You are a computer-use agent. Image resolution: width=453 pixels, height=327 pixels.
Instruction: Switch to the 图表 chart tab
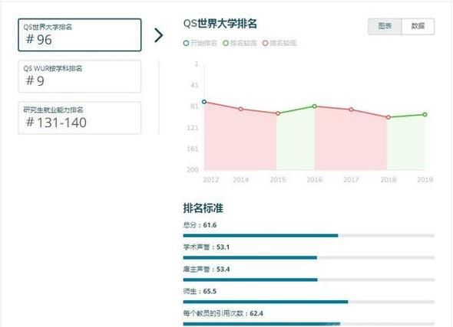pos(385,27)
